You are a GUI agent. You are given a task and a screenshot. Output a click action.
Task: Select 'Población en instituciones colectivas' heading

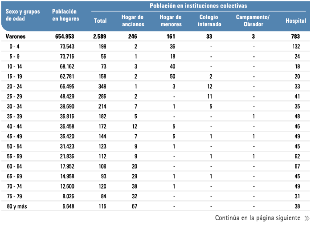point(198,6)
